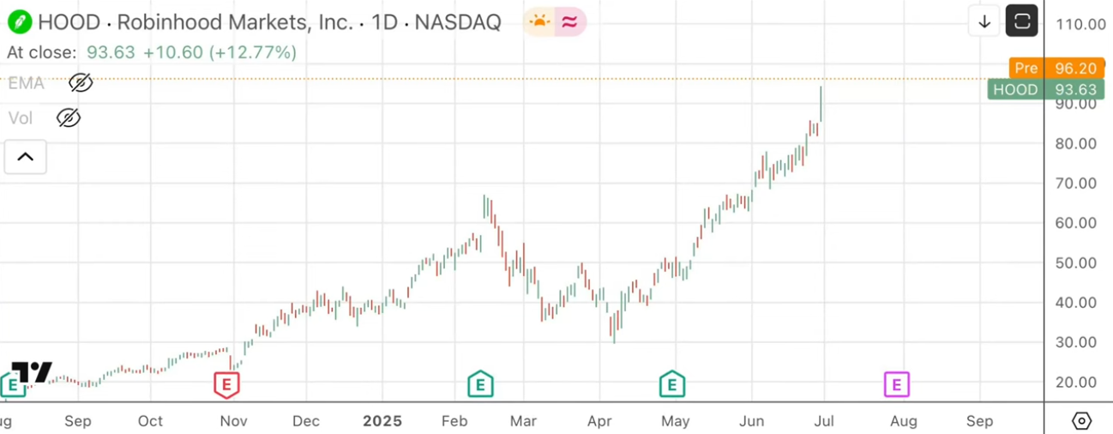Click the pink approximately-equal indicator icon
This screenshot has width=1113, height=434.
[x=570, y=22]
